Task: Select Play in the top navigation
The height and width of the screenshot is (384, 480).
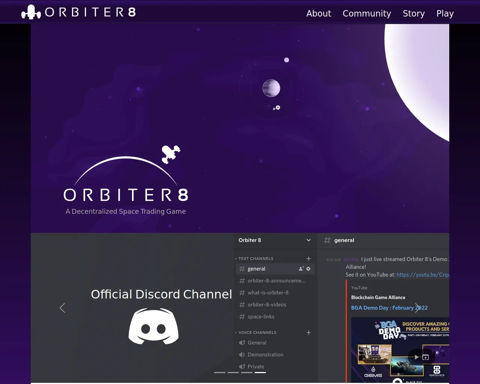Action: [x=445, y=13]
